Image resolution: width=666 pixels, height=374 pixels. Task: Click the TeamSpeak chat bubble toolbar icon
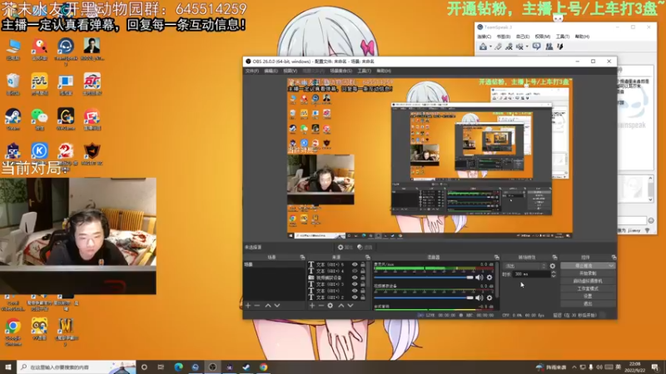[x=536, y=47]
